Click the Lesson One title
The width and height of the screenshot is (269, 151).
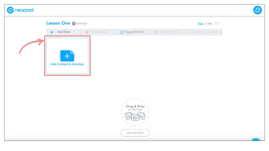(x=58, y=23)
